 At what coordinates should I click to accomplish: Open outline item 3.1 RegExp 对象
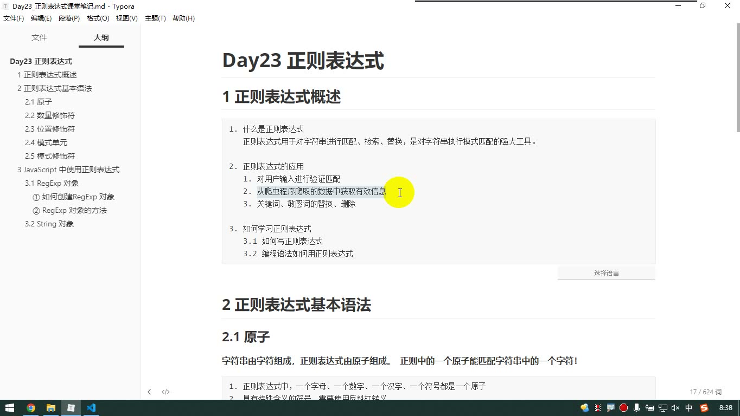point(52,183)
